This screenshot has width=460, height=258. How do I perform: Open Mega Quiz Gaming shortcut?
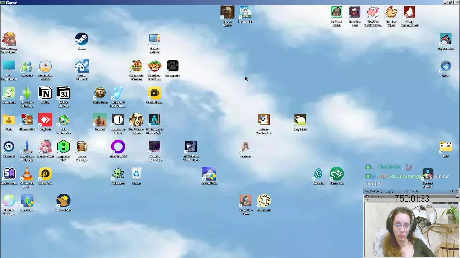pyautogui.click(x=136, y=66)
